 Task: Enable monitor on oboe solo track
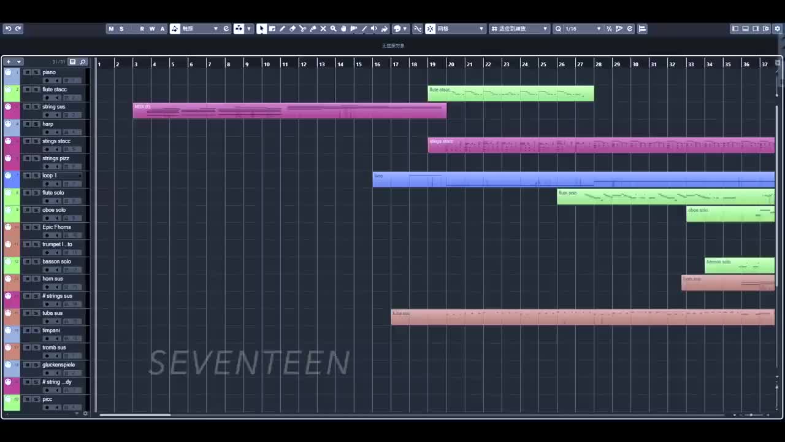(56, 218)
